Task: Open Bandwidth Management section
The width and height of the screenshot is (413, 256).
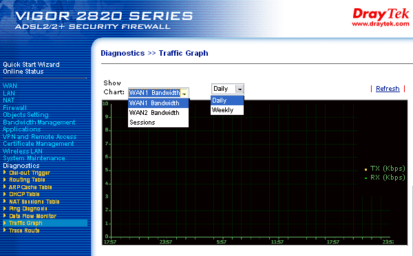Action: coord(39,122)
